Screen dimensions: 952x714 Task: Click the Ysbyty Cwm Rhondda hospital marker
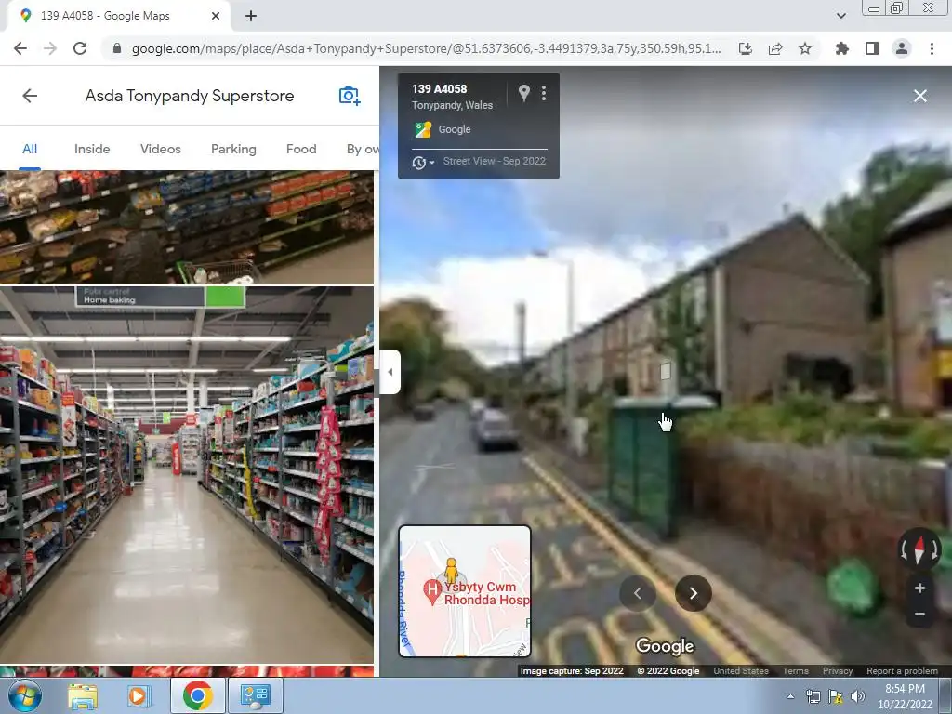click(431, 590)
